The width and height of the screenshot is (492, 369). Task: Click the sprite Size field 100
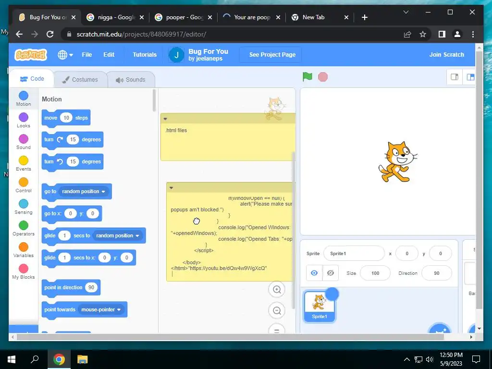click(x=375, y=273)
